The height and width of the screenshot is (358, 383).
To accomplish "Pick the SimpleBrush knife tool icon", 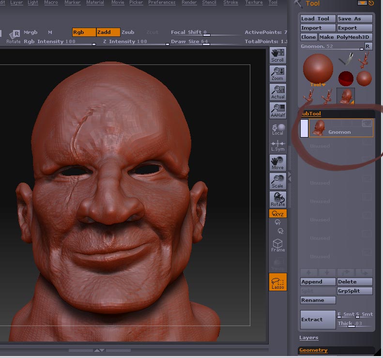I will click(x=346, y=59).
